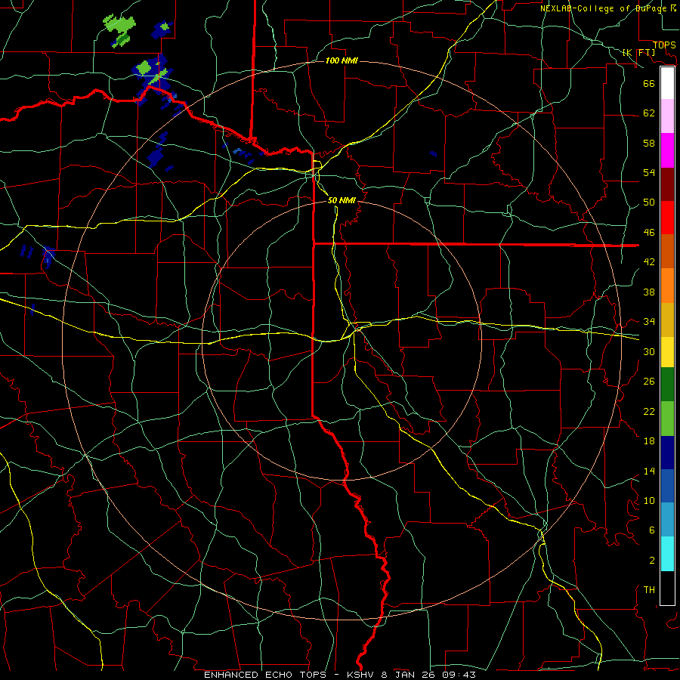Click the "50 NMI" range ring label
The image size is (680, 680).
tap(342, 200)
